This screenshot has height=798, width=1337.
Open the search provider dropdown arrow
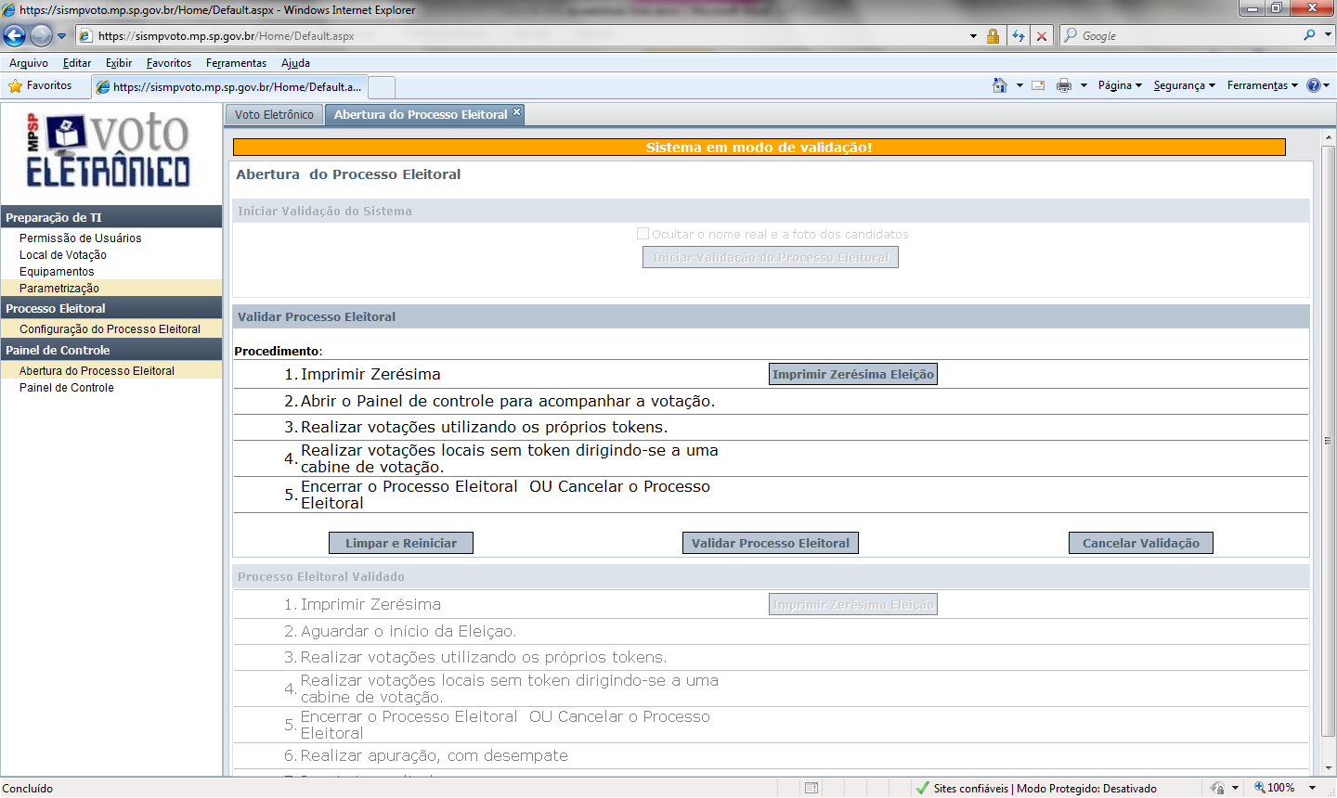click(x=1328, y=35)
